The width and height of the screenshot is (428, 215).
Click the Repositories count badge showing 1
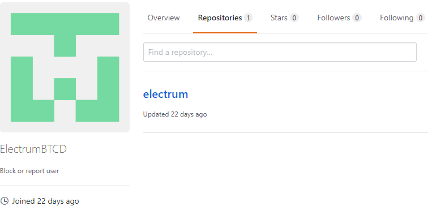point(248,18)
